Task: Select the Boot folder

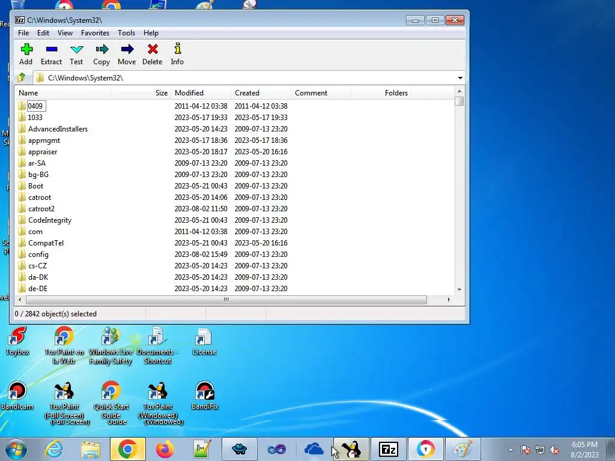Action: 235,186
